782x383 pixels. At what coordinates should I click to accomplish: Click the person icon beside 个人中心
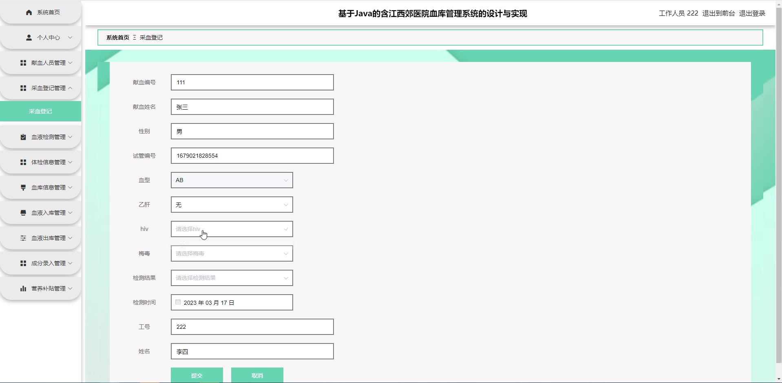pos(29,37)
